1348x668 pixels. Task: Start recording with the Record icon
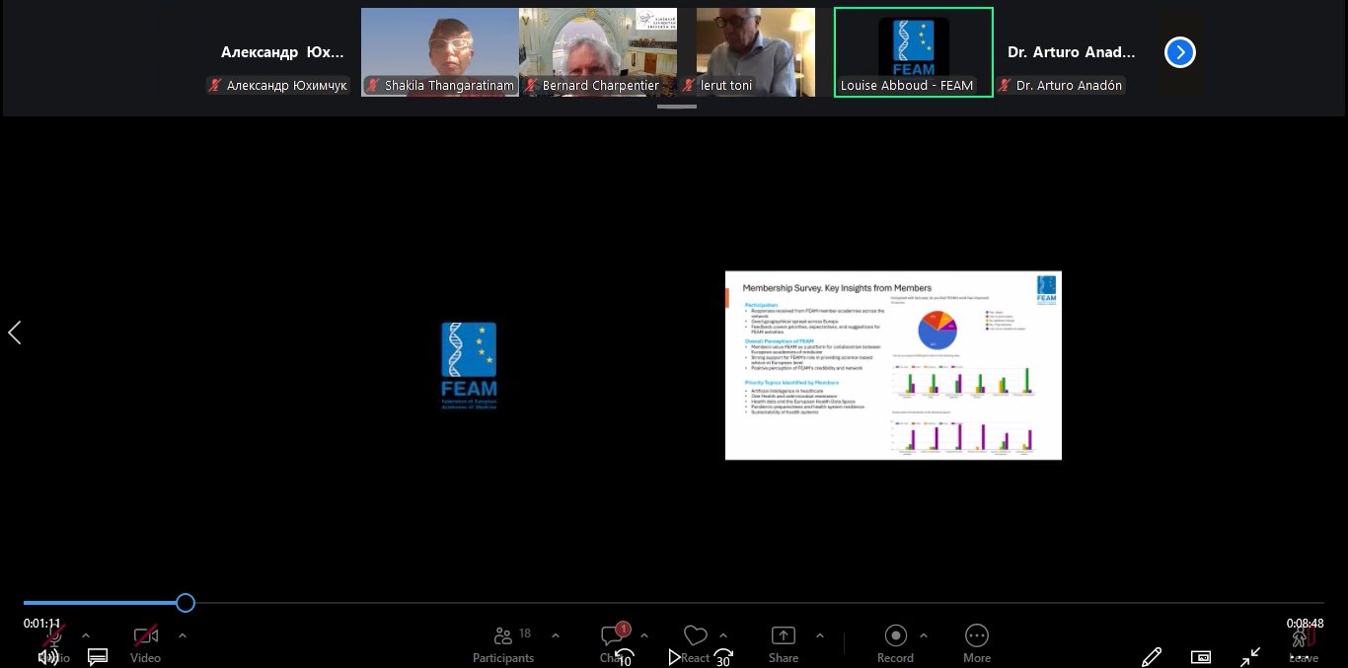(895, 636)
